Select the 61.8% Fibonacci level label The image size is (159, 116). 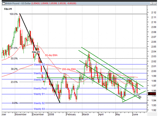tap(14, 48)
